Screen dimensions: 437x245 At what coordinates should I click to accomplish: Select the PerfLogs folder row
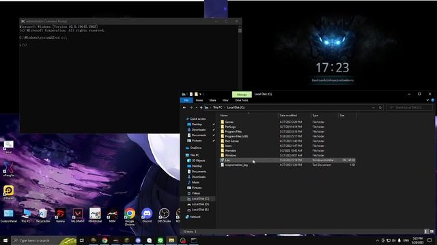coord(287,127)
